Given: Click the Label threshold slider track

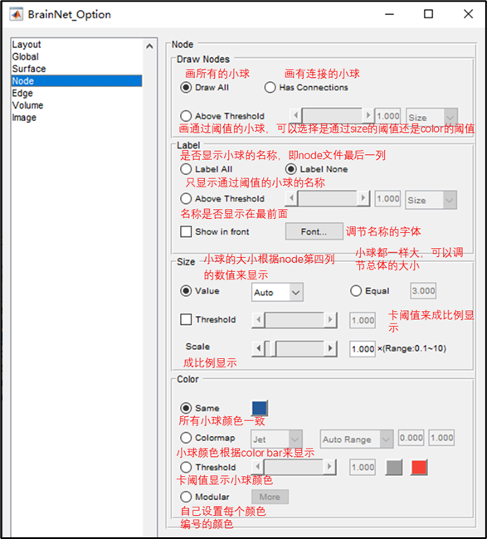Looking at the screenshot, I should tap(328, 198).
